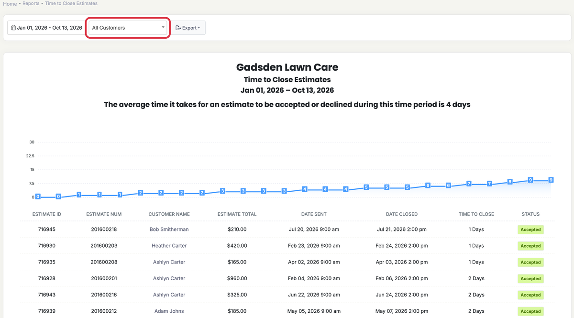Click the calendar icon in date field
The image size is (574, 318).
[13, 28]
